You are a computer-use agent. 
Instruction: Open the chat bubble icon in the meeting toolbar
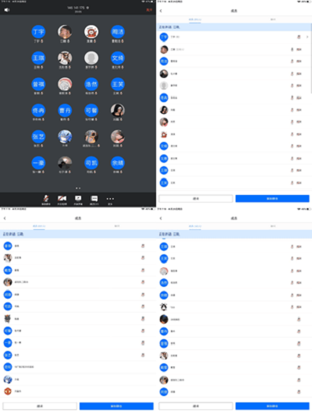click(94, 198)
